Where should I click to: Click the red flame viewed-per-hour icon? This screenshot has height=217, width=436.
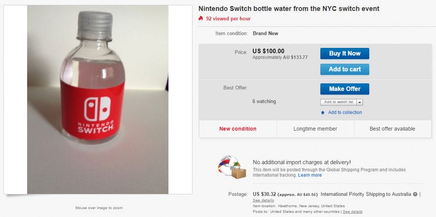click(x=201, y=19)
